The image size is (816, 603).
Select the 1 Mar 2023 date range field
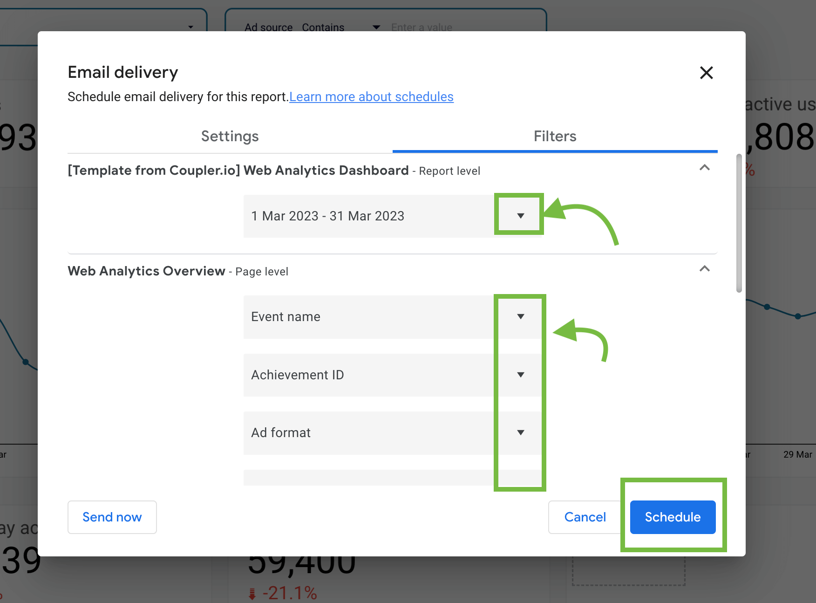[327, 216]
